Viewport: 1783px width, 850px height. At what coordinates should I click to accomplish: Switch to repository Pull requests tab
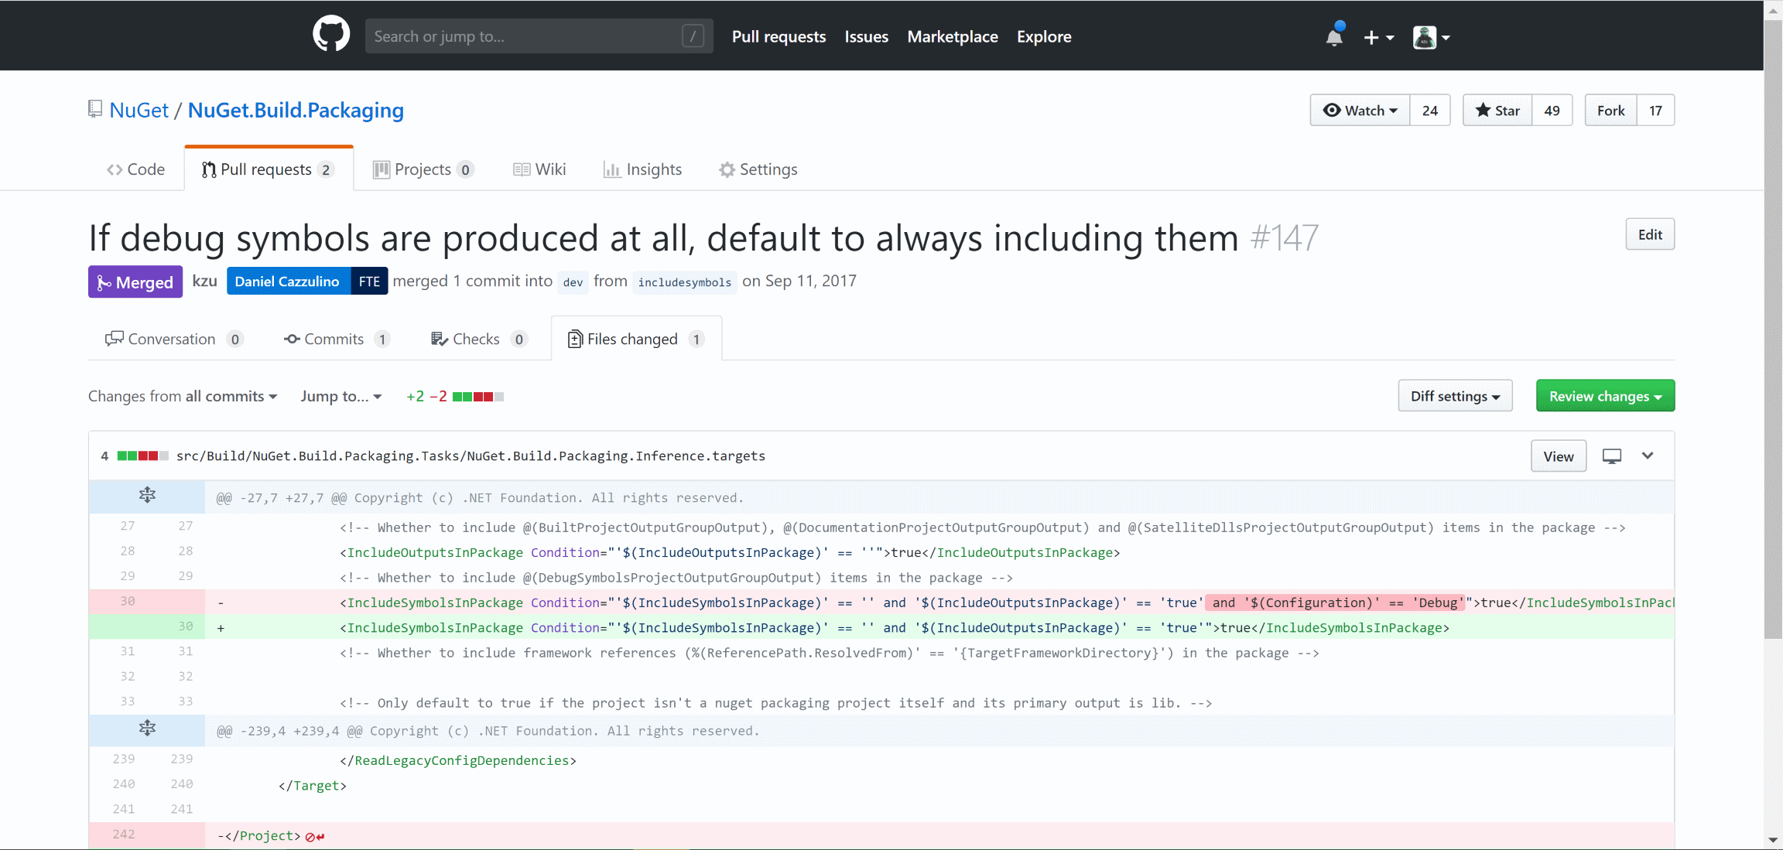pos(269,169)
